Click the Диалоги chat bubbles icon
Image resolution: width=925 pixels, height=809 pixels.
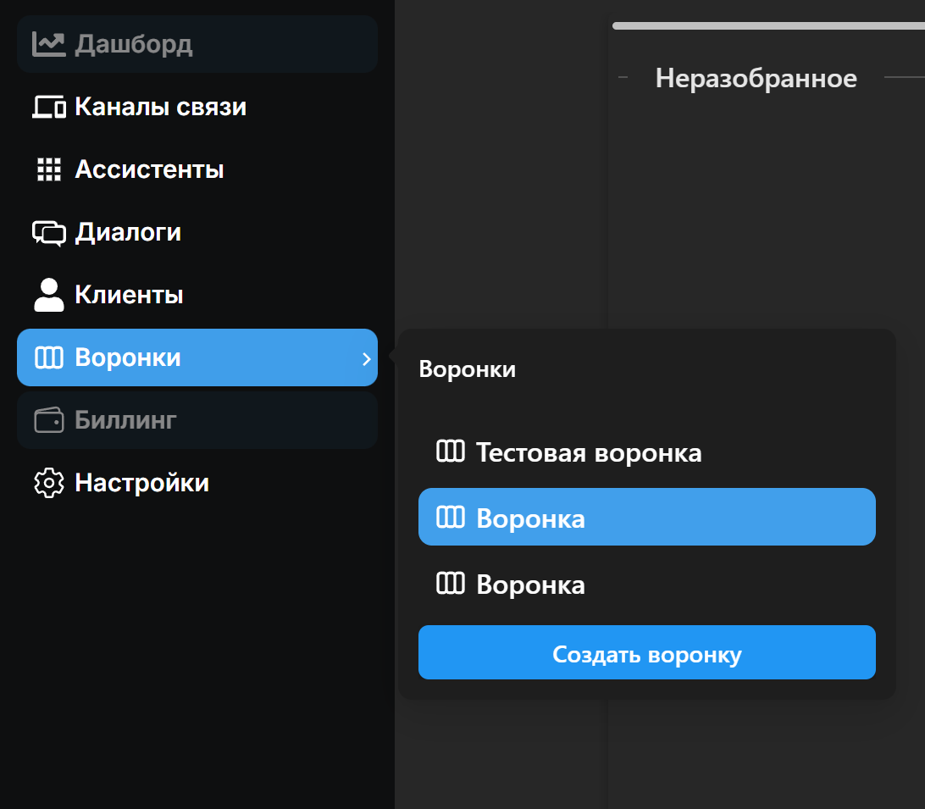click(x=49, y=232)
